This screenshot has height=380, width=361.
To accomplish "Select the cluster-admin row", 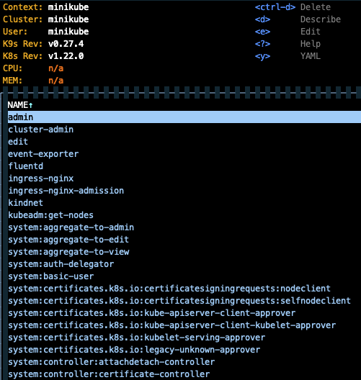I will coord(184,130).
